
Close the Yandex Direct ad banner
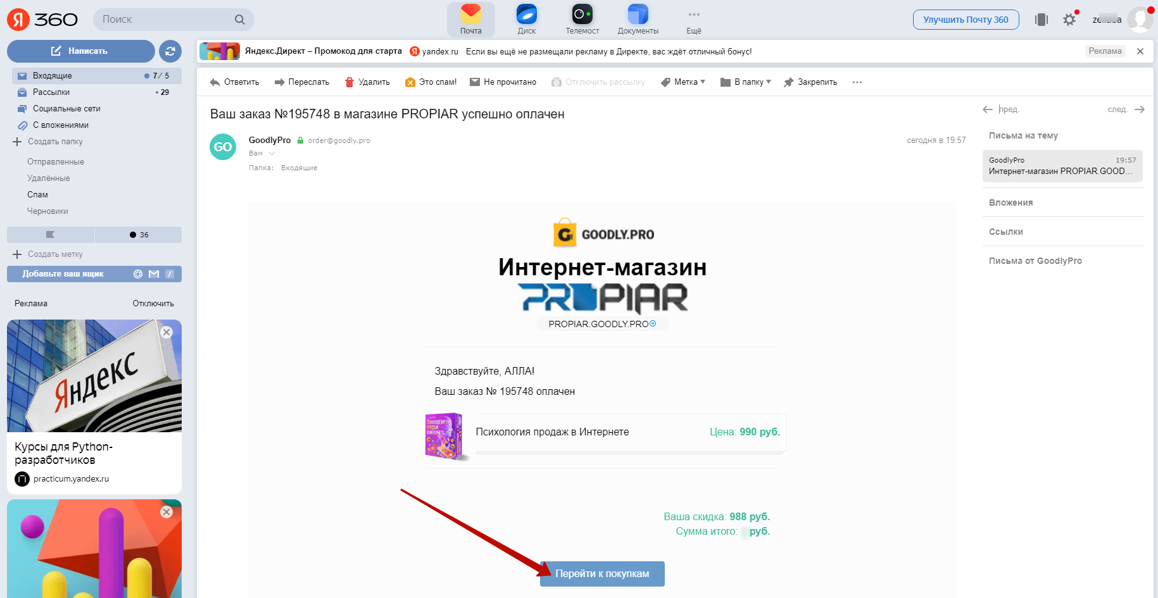(x=1140, y=51)
